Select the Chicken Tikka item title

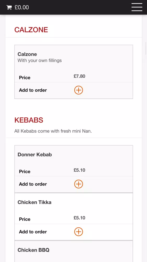tap(34, 202)
